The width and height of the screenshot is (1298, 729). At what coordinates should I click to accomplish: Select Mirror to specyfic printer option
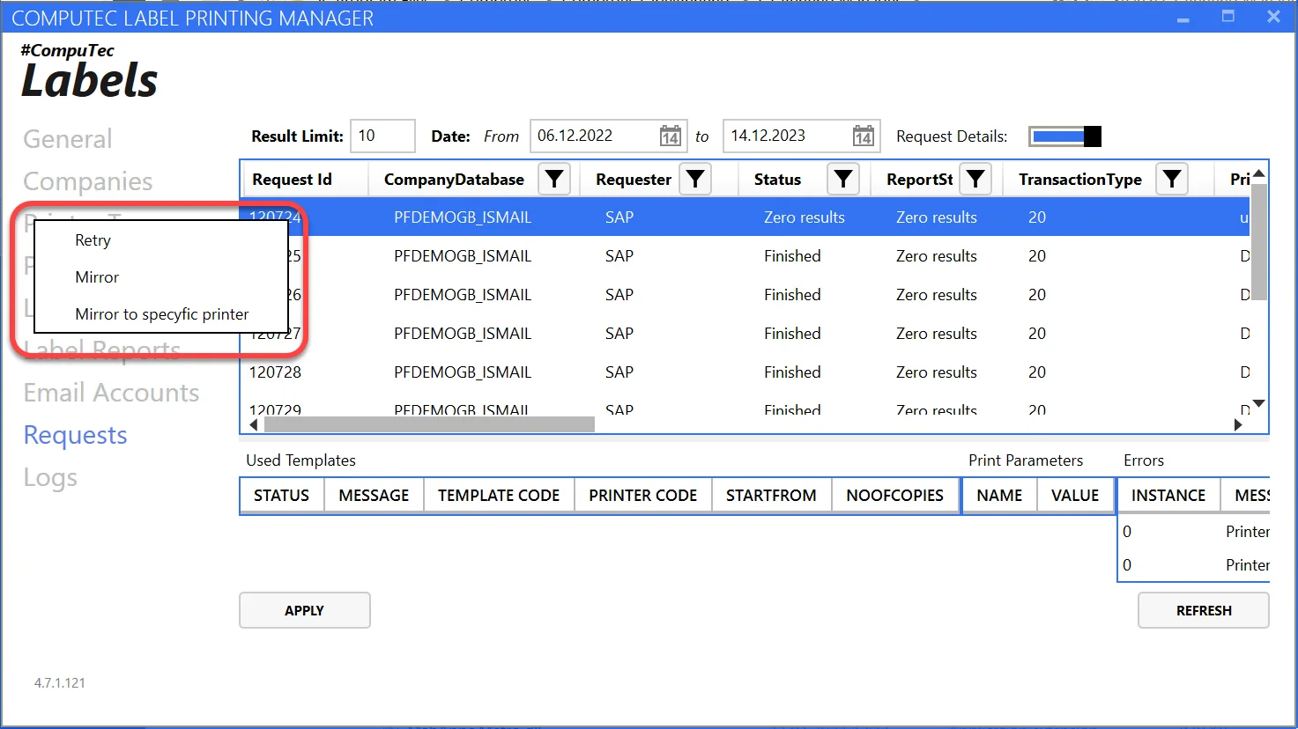[162, 314]
